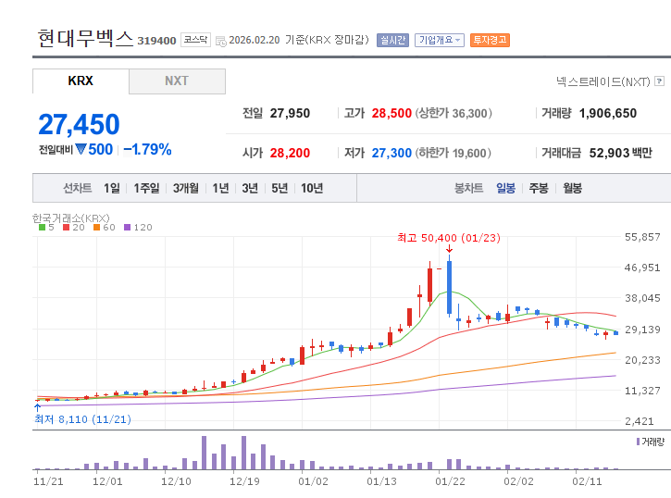Select the 일봉 daily candle chart
Viewport: 671px width, 498px height.
[x=505, y=188]
